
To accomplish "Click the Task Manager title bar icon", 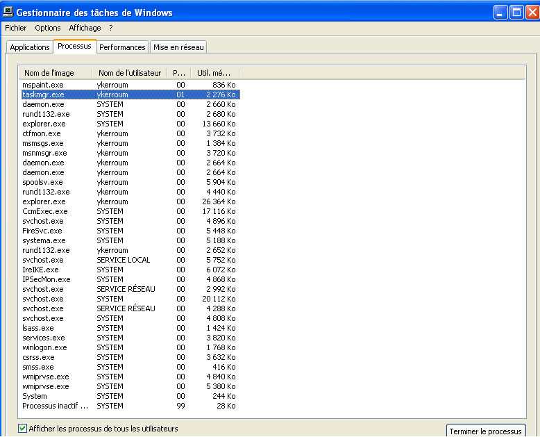I will coord(8,12).
